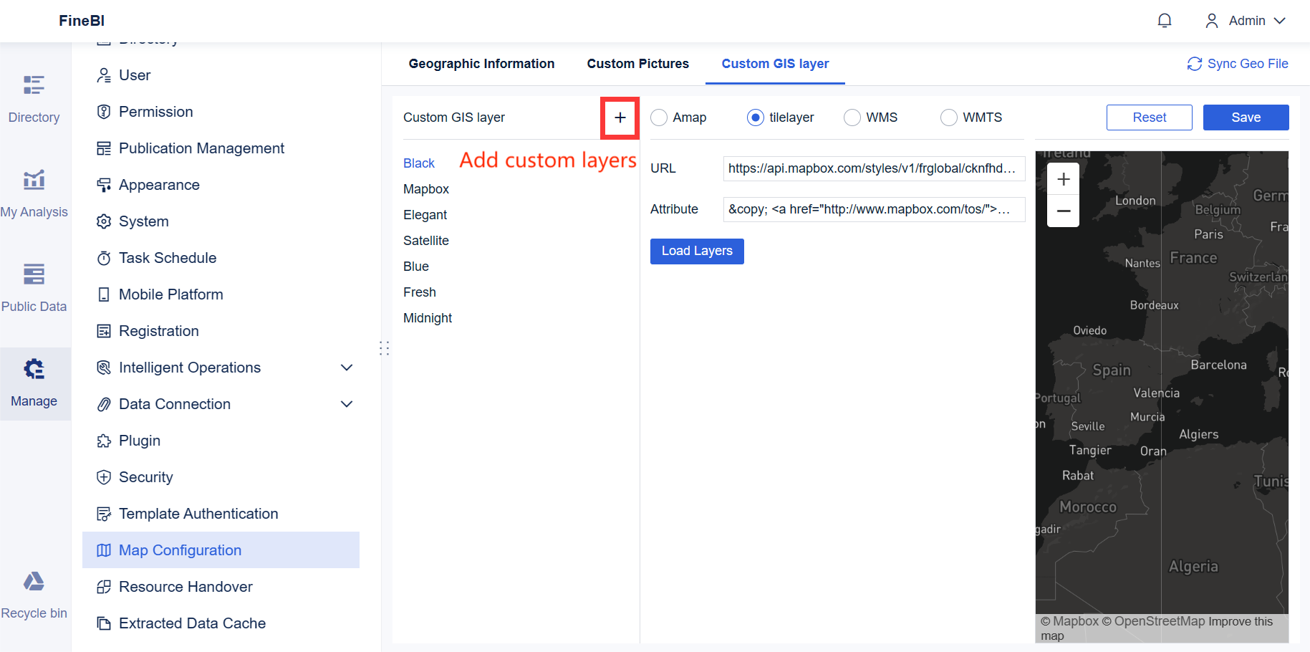1310x652 pixels.
Task: Open the Admin user dropdown
Action: [1246, 21]
